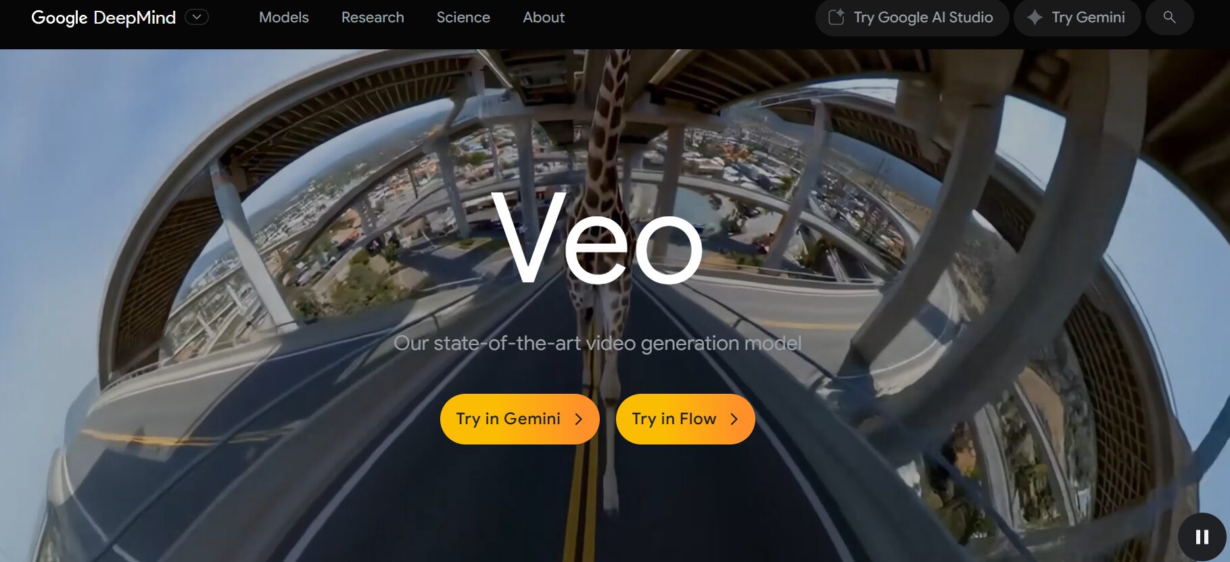The image size is (1230, 562).
Task: Click the arrow on Try in Gemini
Action: [578, 419]
